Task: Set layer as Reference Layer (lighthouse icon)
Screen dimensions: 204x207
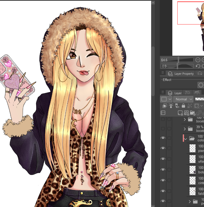Action: click(x=171, y=106)
